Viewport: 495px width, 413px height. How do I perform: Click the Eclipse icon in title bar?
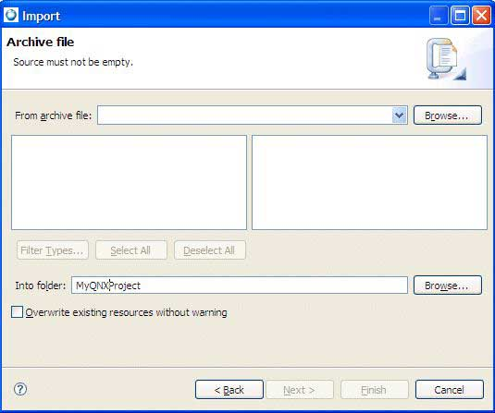(x=11, y=15)
